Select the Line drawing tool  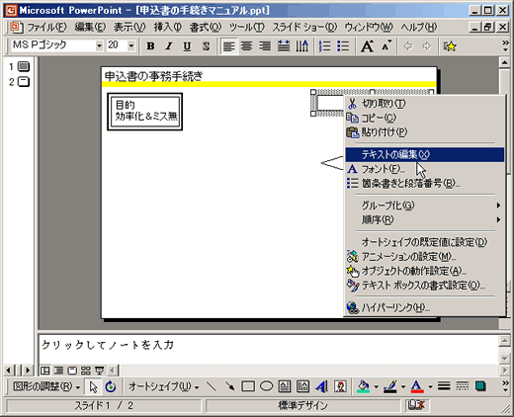[212, 386]
